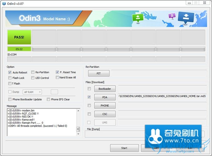Click the PDA file button
The width and height of the screenshot is (212, 156).
pos(105,97)
